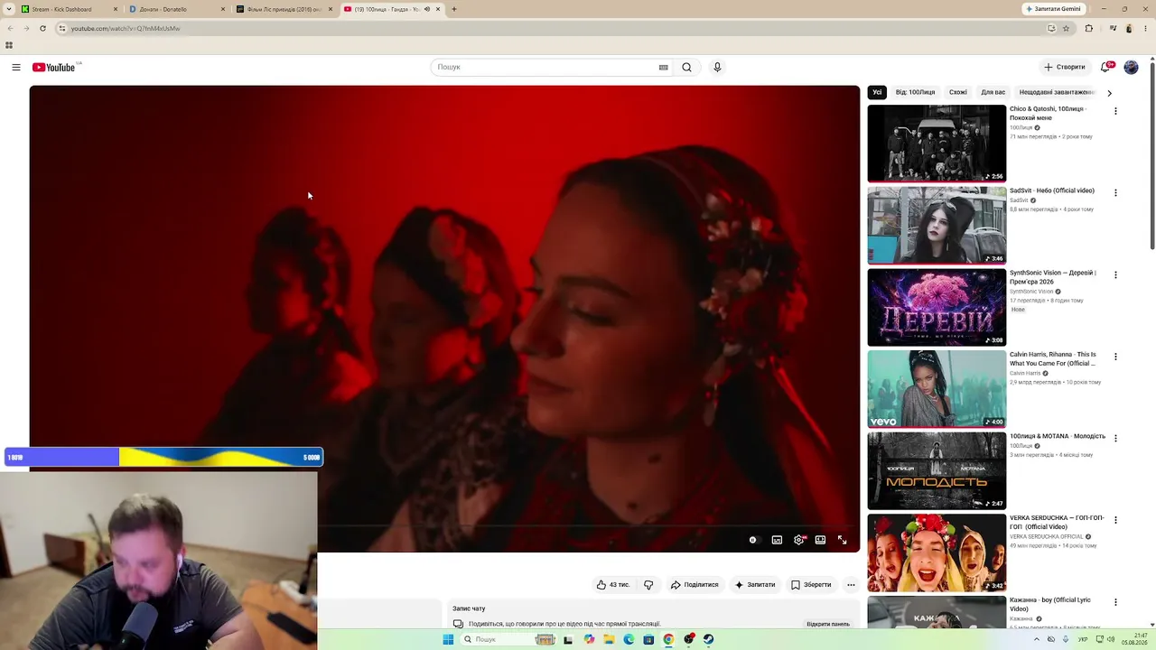
Task: Open Chrome media controls icon
Action: pyautogui.click(x=1111, y=28)
